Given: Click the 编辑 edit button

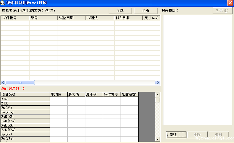Looking at the screenshot, I should pos(218,135).
